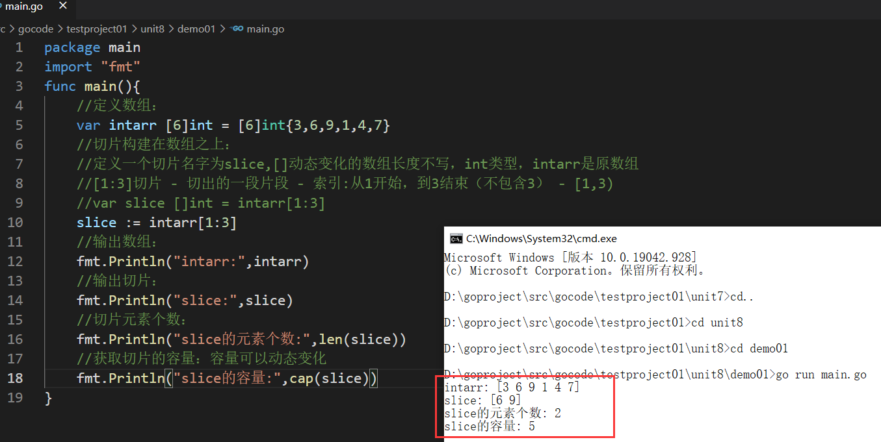881x442 pixels.
Task: Open the unit8 breadcrumb segment
Action: [x=153, y=29]
